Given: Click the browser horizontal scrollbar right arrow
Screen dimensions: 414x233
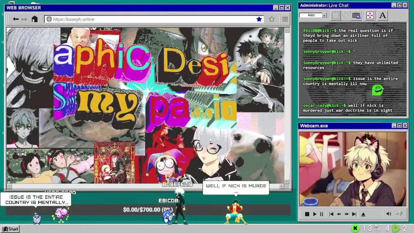Looking at the screenshot, I should 281,186.
